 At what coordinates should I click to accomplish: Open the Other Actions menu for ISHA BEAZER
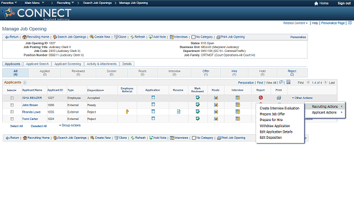point(302,98)
